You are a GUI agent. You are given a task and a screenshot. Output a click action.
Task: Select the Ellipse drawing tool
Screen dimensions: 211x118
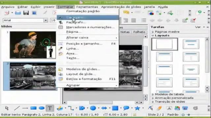[42, 108]
